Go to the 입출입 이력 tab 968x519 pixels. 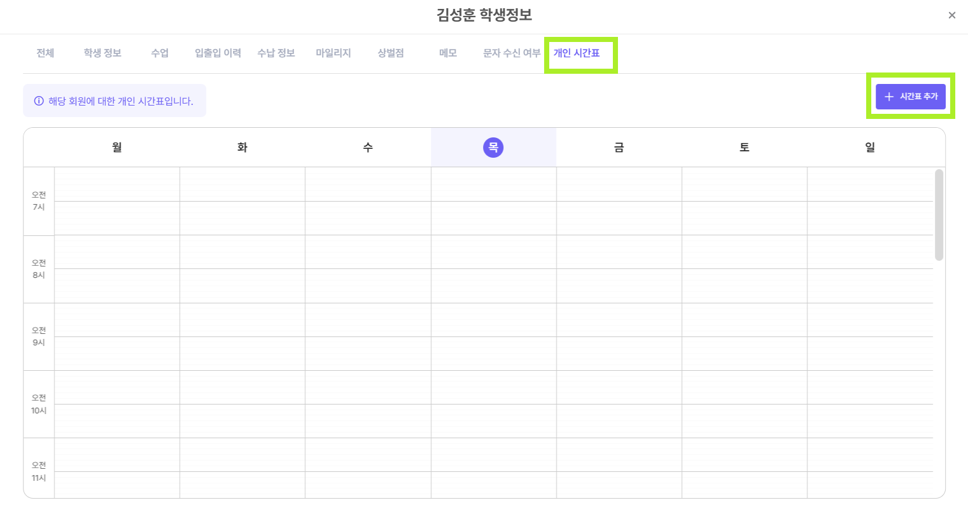(x=218, y=53)
